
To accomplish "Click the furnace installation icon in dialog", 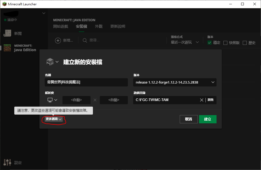I will (50, 62).
